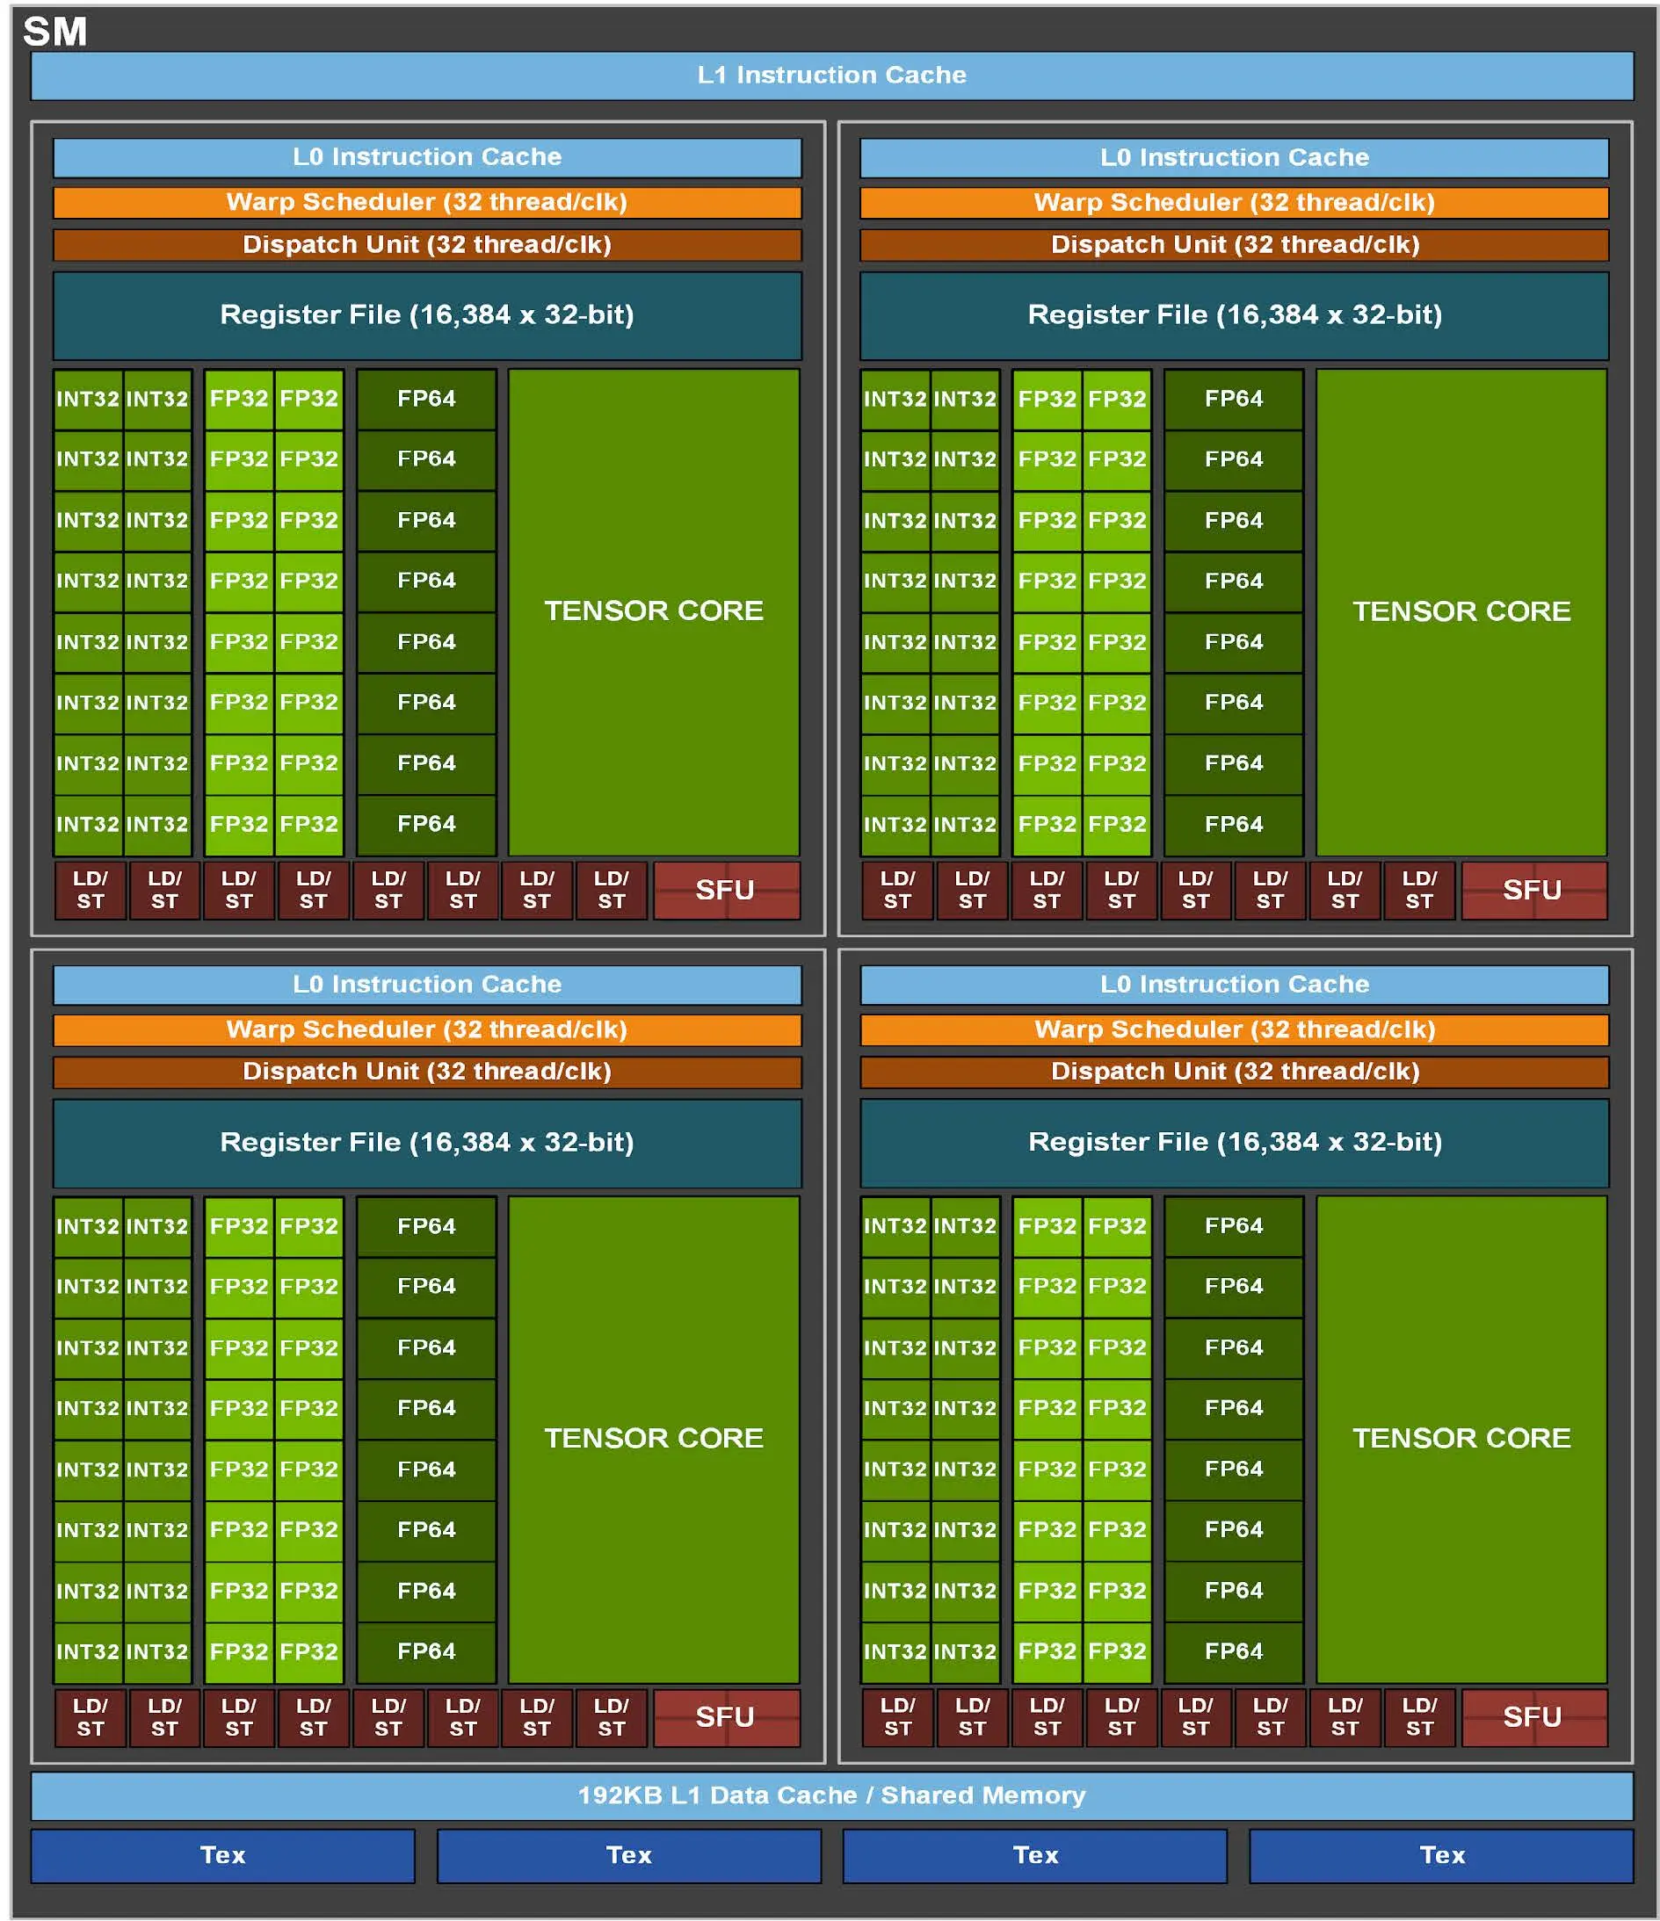Select the Dispatch Unit in the lower-right partition
The image size is (1660, 1921).
tap(1235, 1072)
